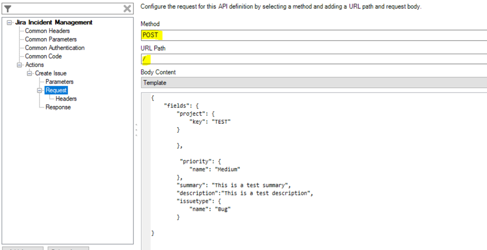Open the Body Content Template dropdown
Image resolution: width=487 pixels, height=250 pixels.
[313, 83]
